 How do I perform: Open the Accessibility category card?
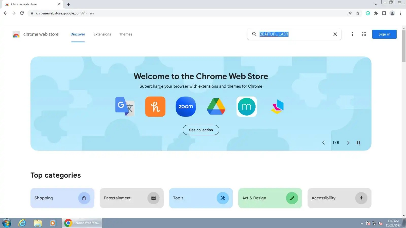coord(340,198)
